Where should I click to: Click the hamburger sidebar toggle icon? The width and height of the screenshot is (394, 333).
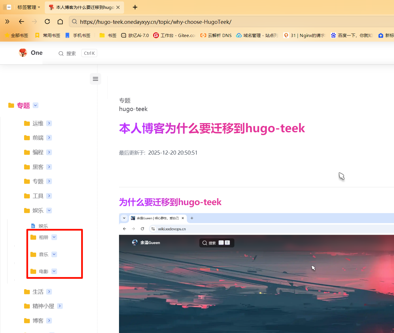pos(95,79)
